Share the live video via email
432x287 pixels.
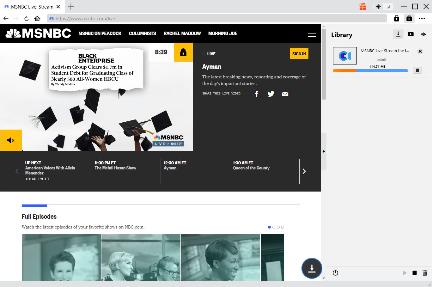tap(285, 94)
